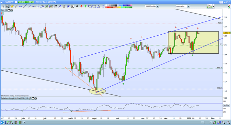Click the scrollbar left arrow
This screenshot has height=125, width=231.
24,123
